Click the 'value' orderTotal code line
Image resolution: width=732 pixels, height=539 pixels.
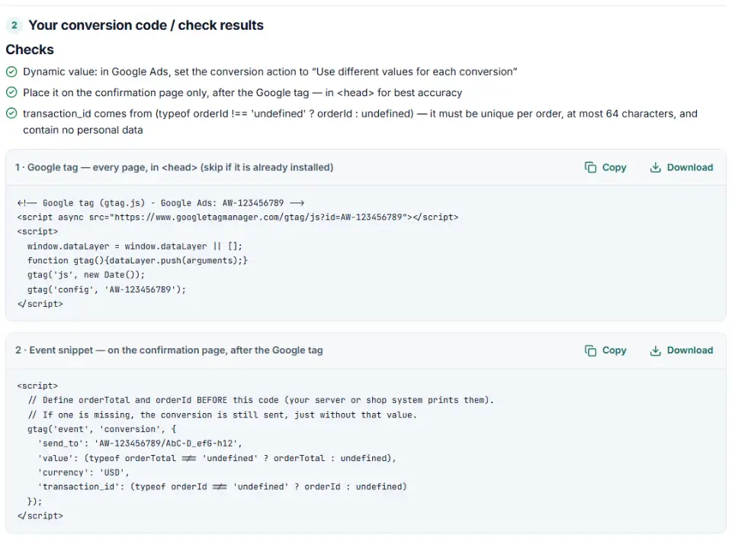pyautogui.click(x=217, y=458)
